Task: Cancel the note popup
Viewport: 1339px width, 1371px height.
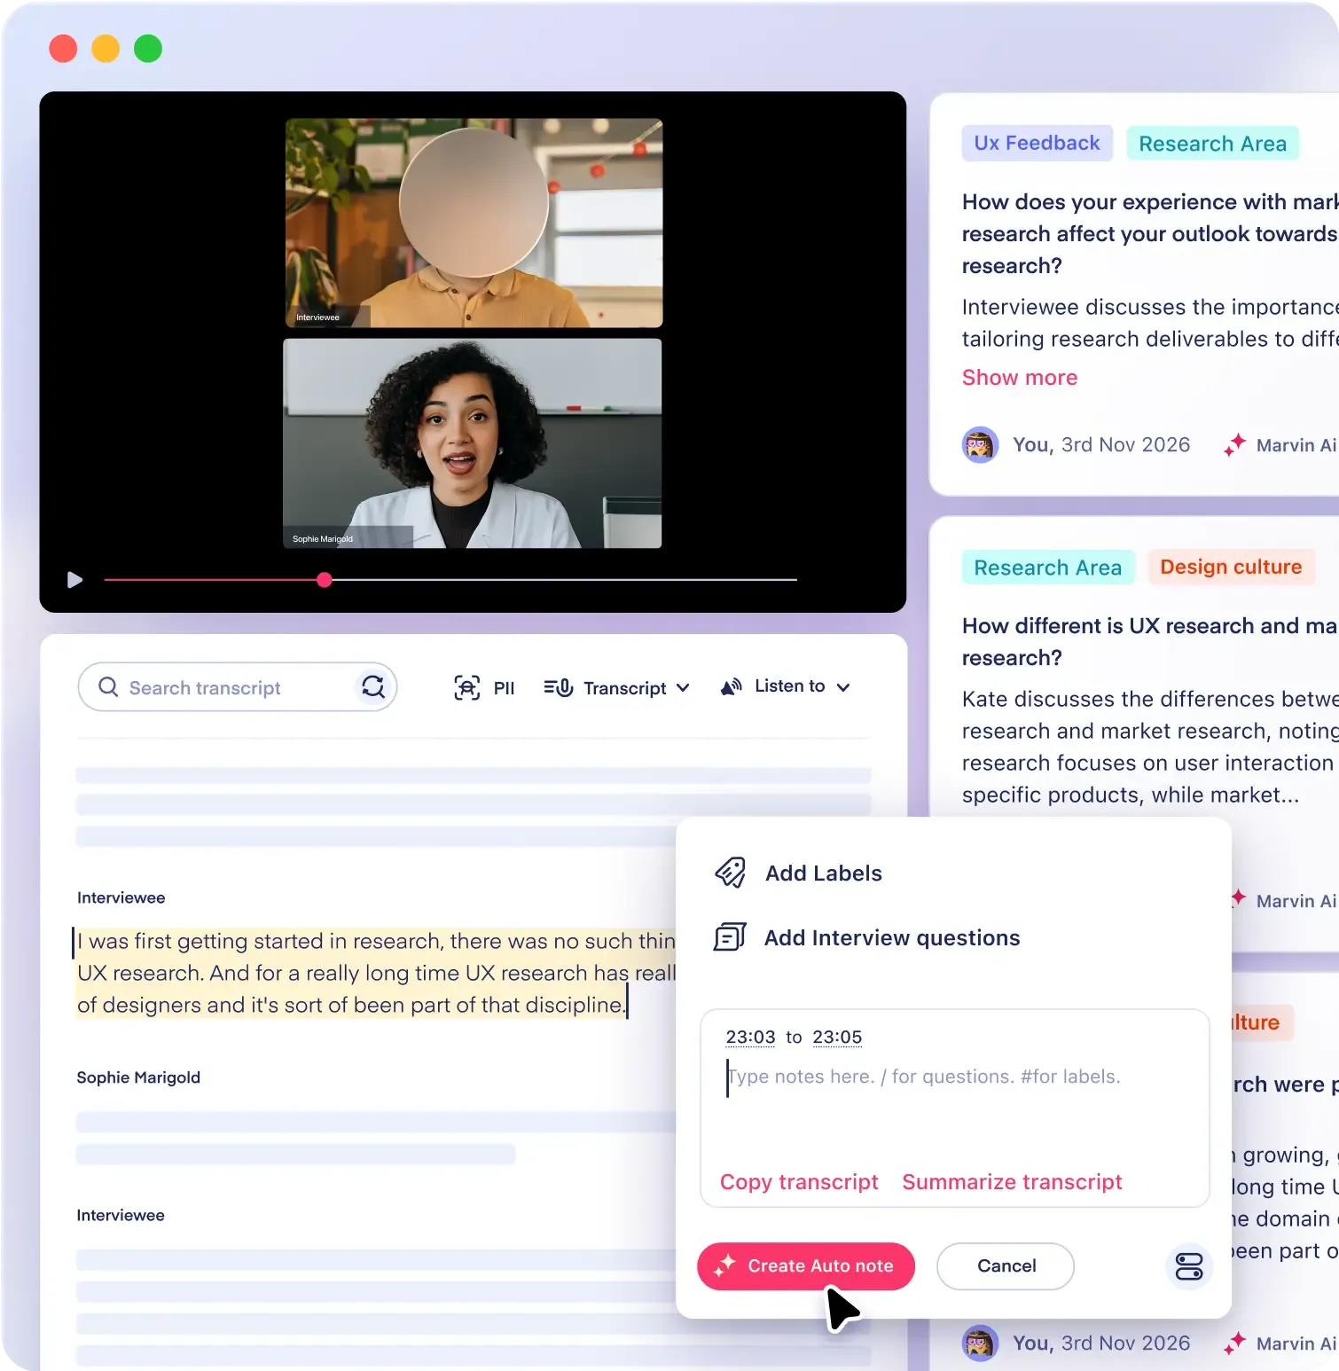Action: (x=1006, y=1266)
